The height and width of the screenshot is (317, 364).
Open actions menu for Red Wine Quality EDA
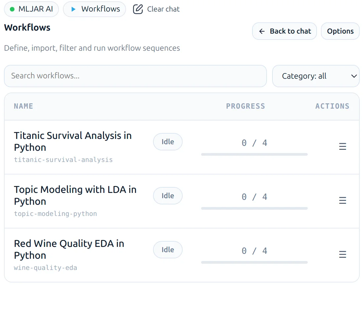click(x=343, y=254)
